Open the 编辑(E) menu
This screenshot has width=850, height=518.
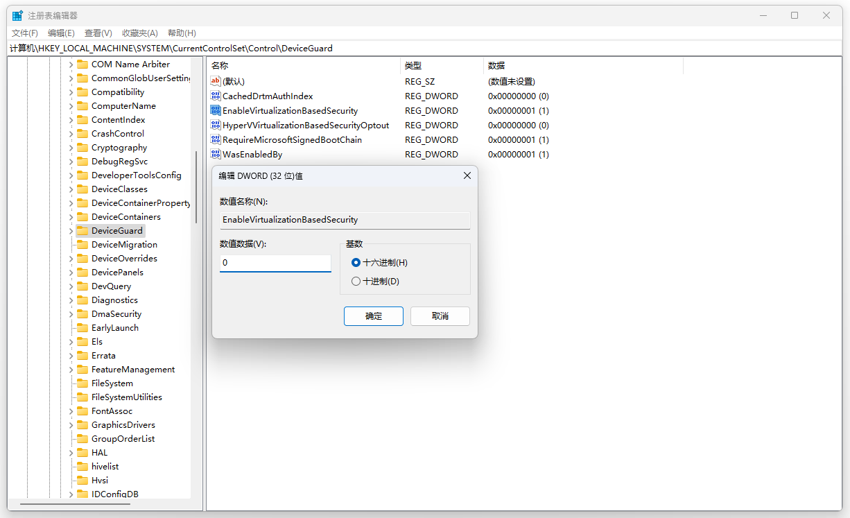(x=61, y=33)
